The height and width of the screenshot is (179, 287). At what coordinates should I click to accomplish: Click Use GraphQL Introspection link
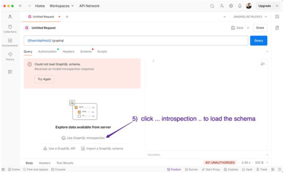[83, 138]
